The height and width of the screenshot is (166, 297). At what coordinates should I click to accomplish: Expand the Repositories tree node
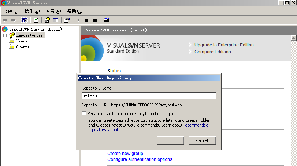(x=5, y=35)
